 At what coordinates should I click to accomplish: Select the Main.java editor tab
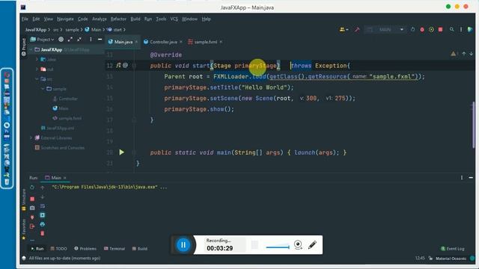(x=123, y=42)
